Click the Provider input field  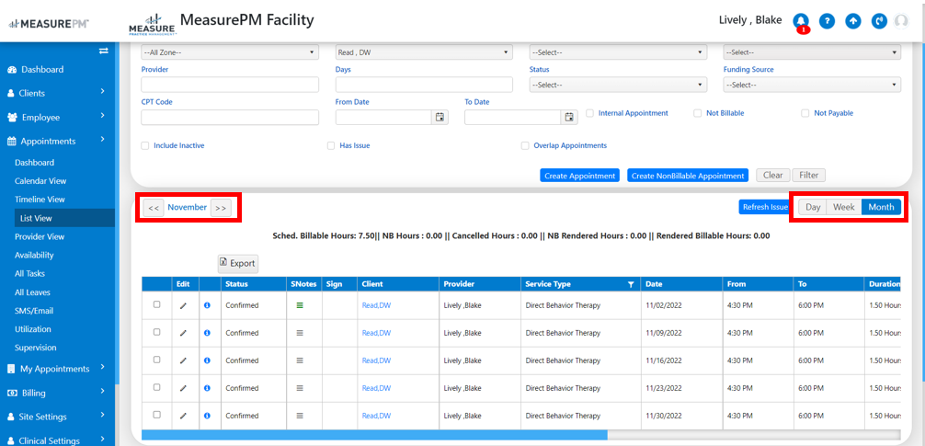[230, 85]
